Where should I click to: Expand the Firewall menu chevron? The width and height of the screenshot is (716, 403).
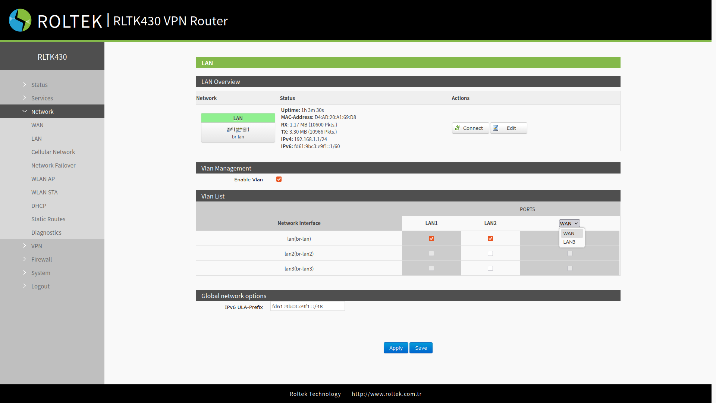click(25, 259)
